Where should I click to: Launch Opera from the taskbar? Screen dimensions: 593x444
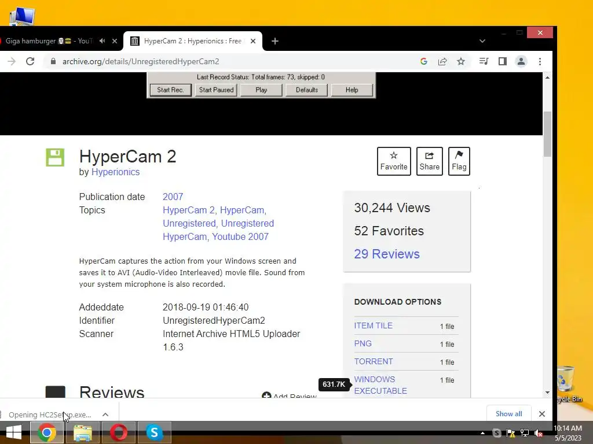point(118,432)
